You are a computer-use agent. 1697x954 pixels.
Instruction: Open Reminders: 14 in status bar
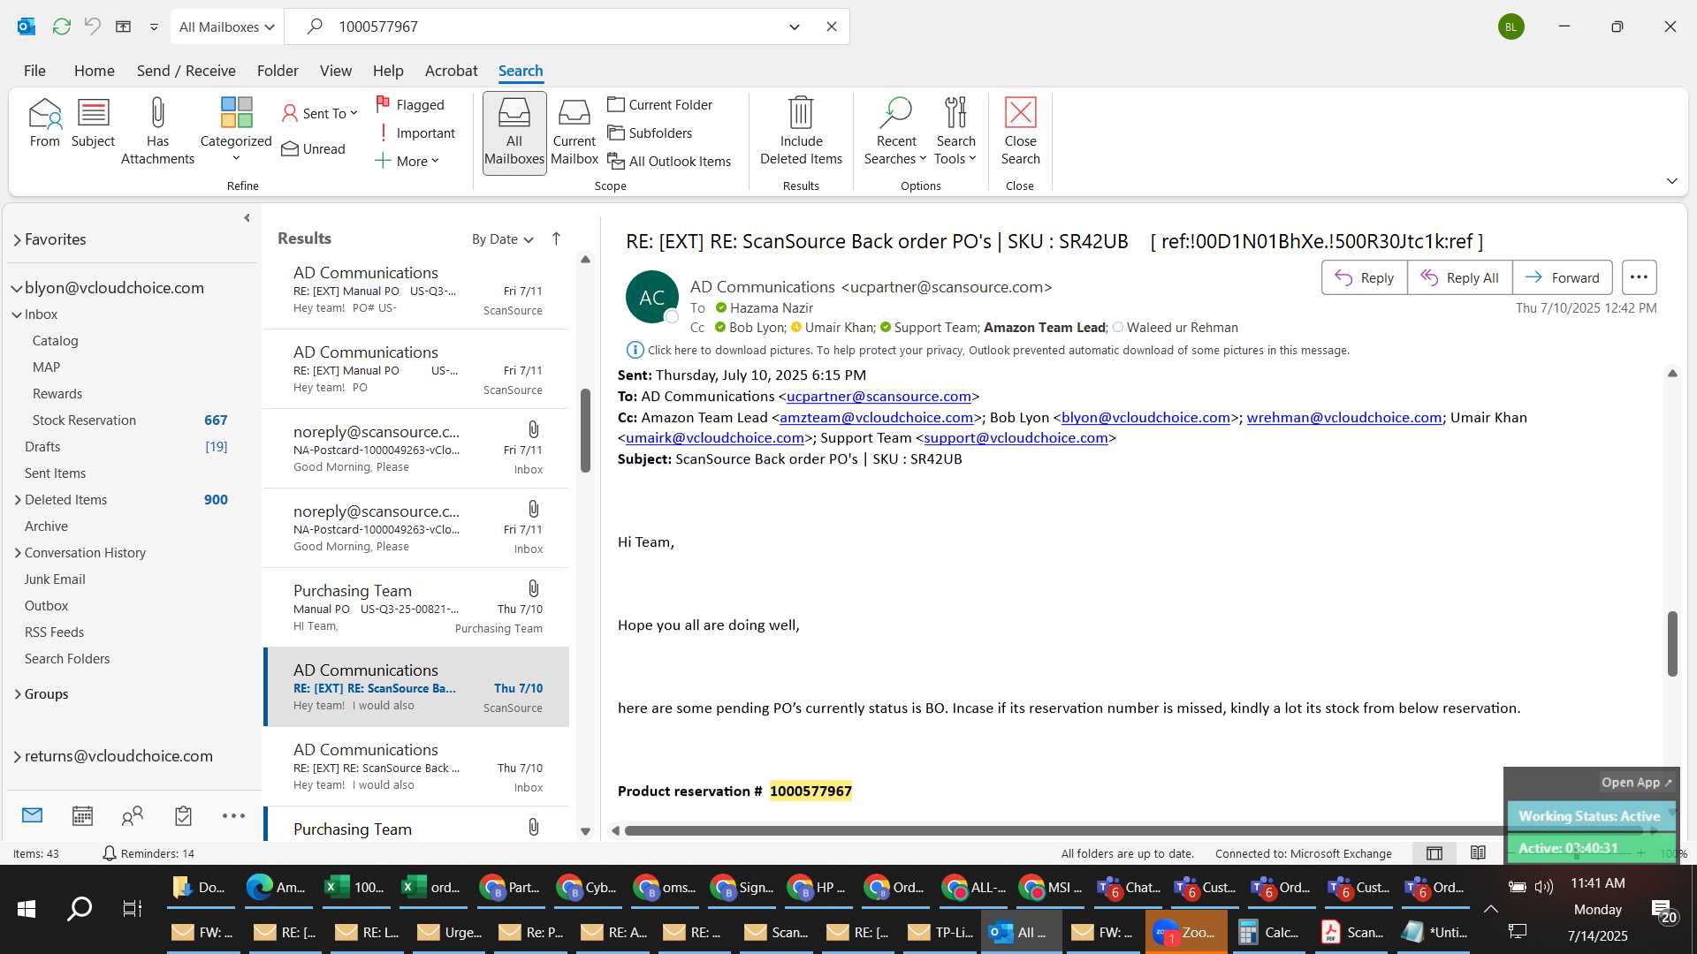coord(148,853)
